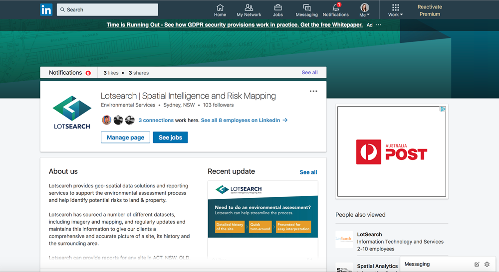Click first connection avatar photo

[107, 120]
